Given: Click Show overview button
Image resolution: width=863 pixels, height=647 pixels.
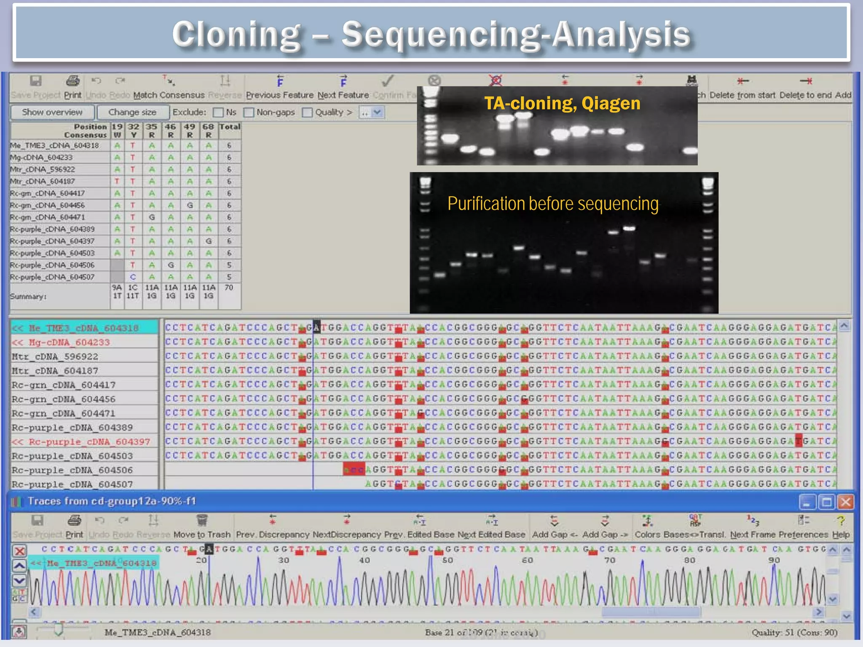Looking at the screenshot, I should (52, 112).
